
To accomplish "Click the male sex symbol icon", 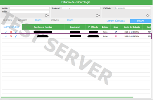I will coord(116,32).
